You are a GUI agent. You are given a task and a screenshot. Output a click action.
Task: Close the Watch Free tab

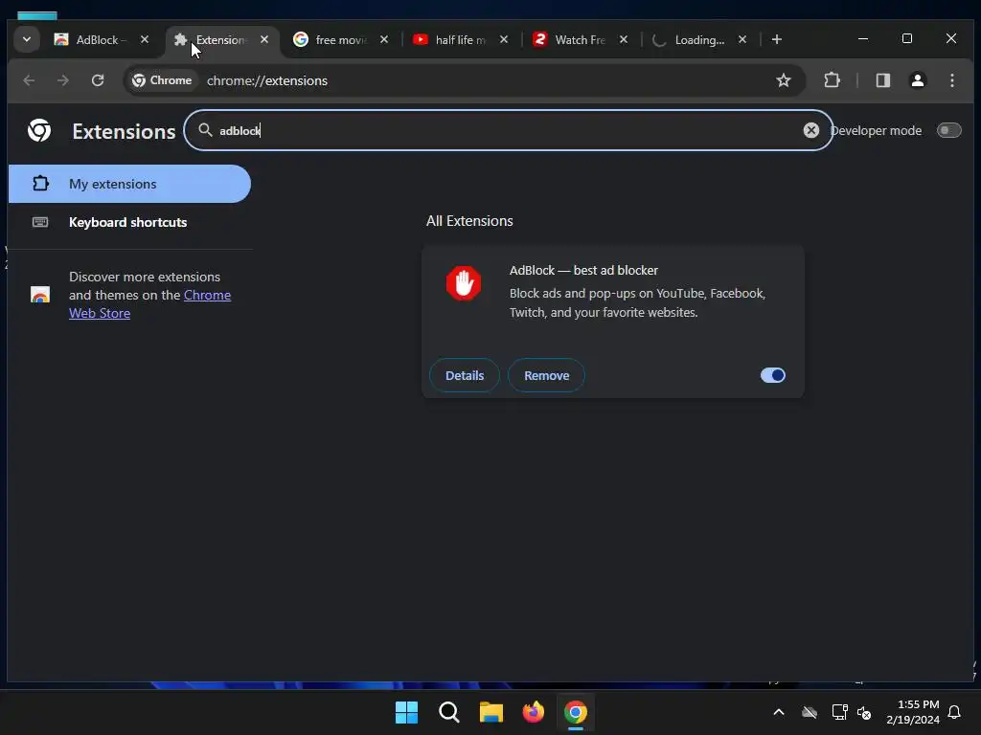click(623, 39)
